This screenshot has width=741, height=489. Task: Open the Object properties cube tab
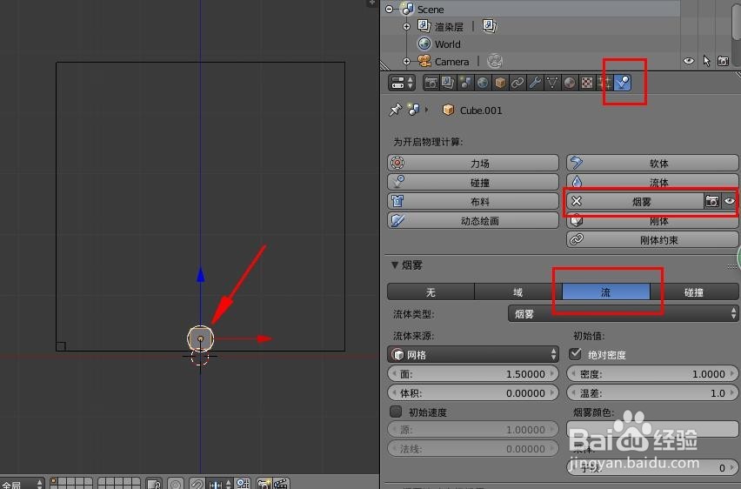tap(500, 84)
